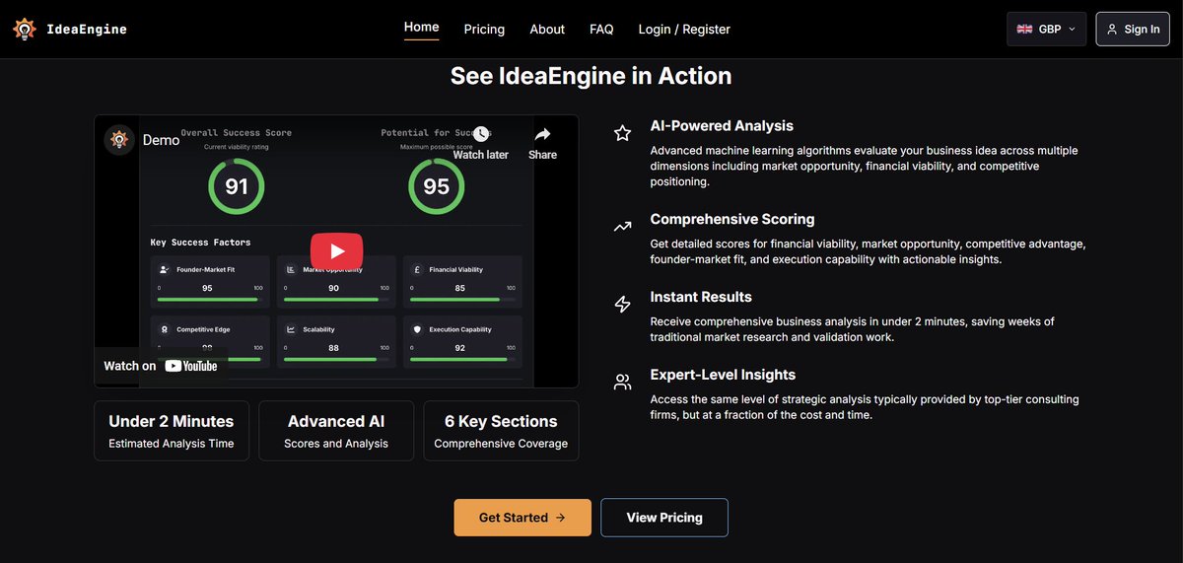The height and width of the screenshot is (563, 1183).
Task: Click the people icon beside Expert-Level Insights
Action: click(x=622, y=382)
